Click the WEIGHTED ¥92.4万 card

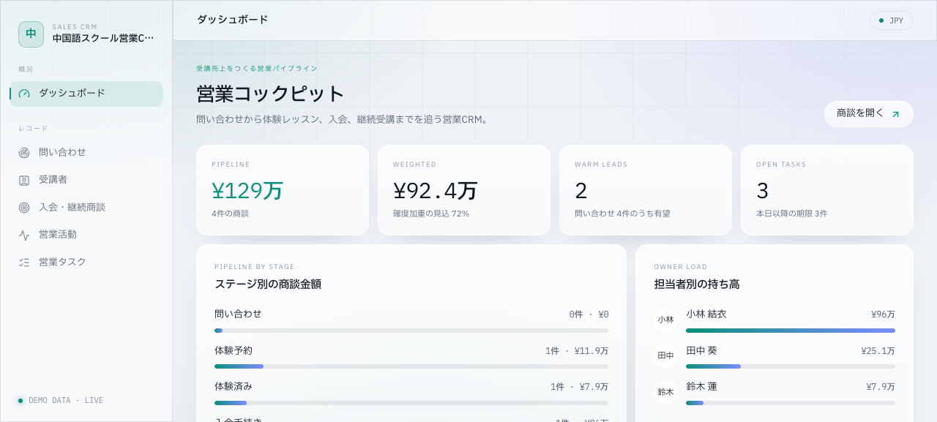tap(464, 190)
